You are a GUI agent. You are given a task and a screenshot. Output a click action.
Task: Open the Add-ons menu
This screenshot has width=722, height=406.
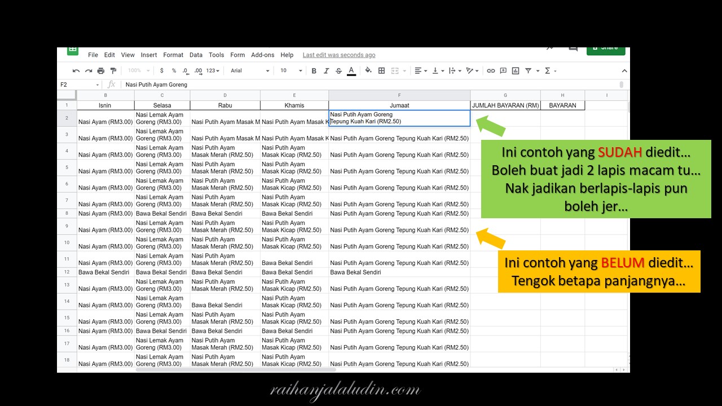(262, 55)
